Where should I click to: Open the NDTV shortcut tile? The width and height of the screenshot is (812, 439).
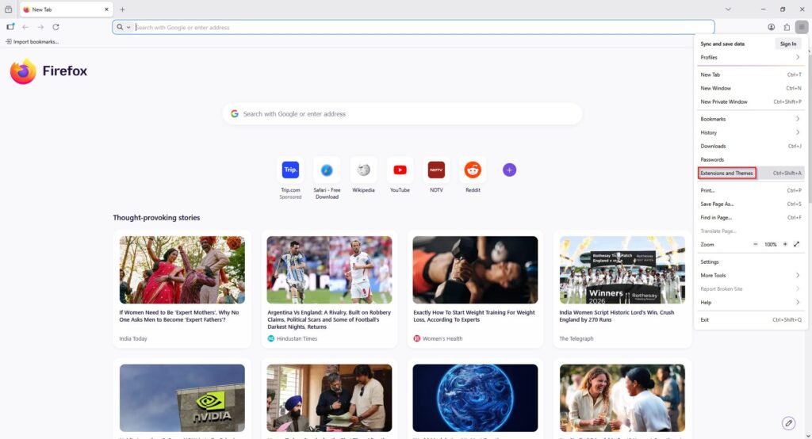pos(436,170)
